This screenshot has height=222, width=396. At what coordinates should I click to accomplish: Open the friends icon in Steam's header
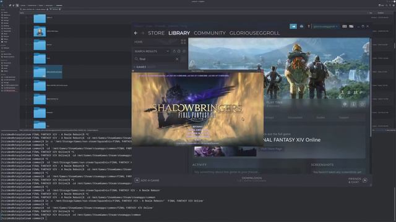(x=301, y=26)
